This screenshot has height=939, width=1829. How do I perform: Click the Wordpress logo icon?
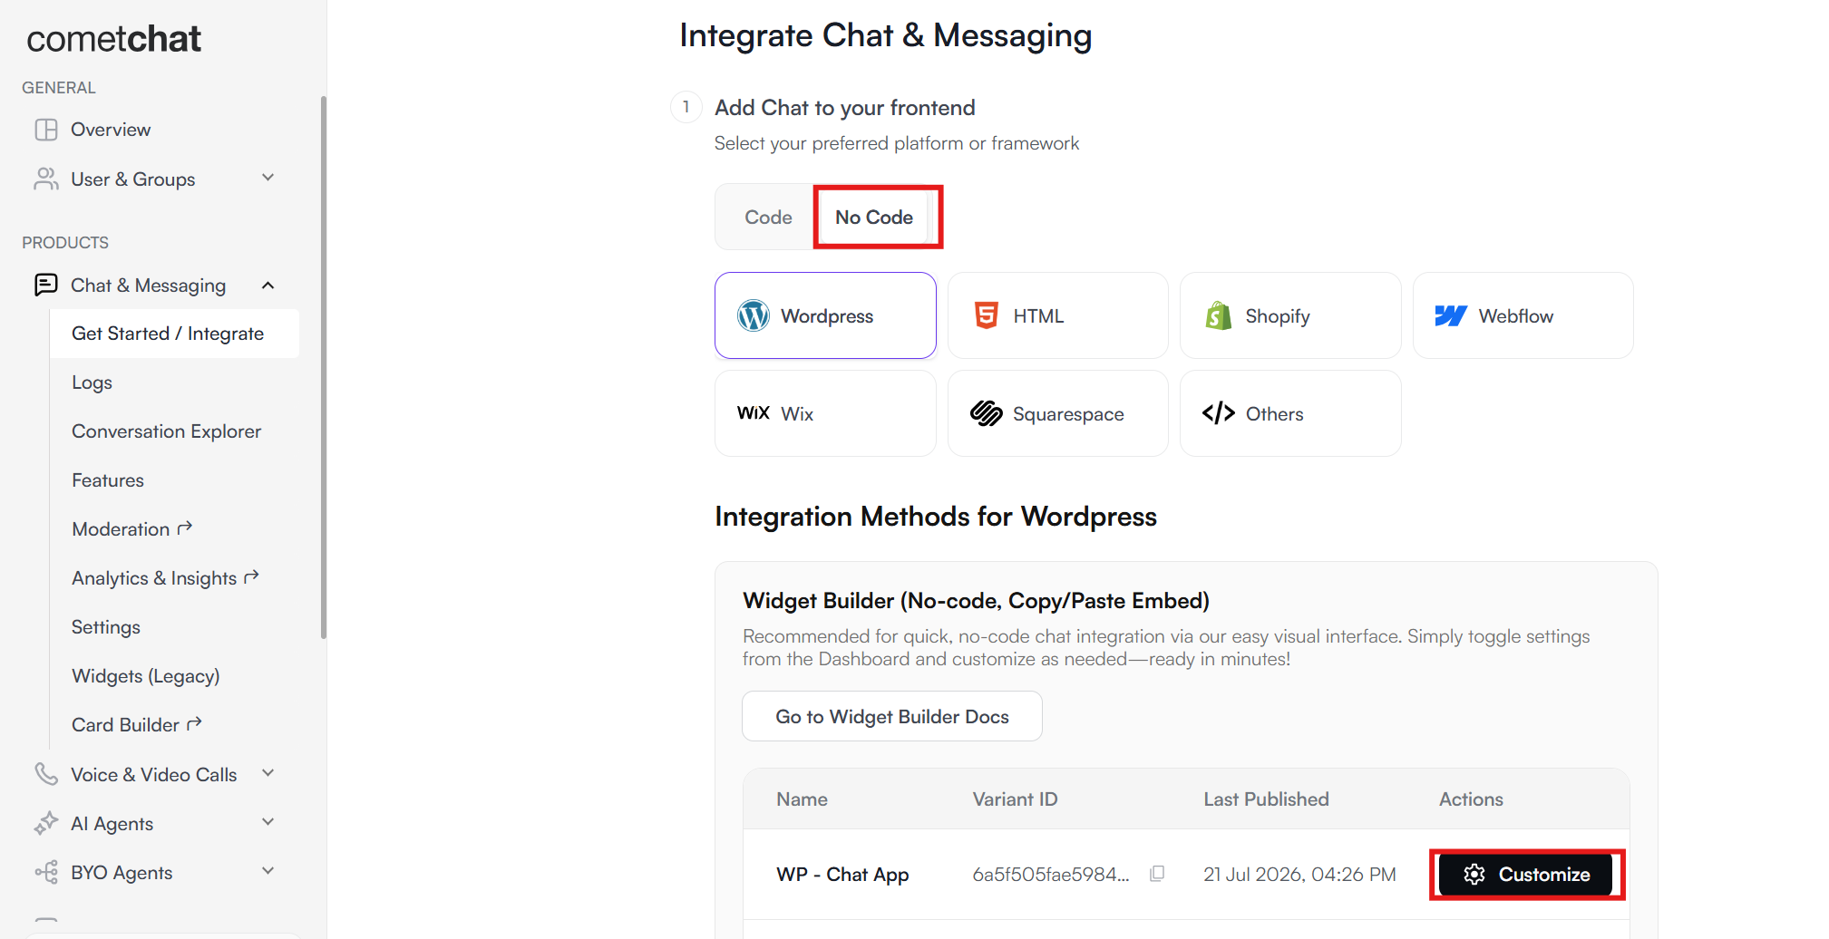click(x=754, y=315)
